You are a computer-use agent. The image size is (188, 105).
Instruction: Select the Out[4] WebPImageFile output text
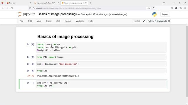click(x=58, y=76)
